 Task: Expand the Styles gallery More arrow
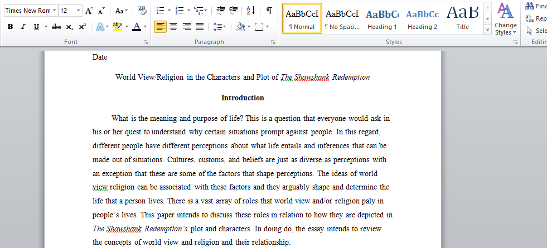pos(488,30)
